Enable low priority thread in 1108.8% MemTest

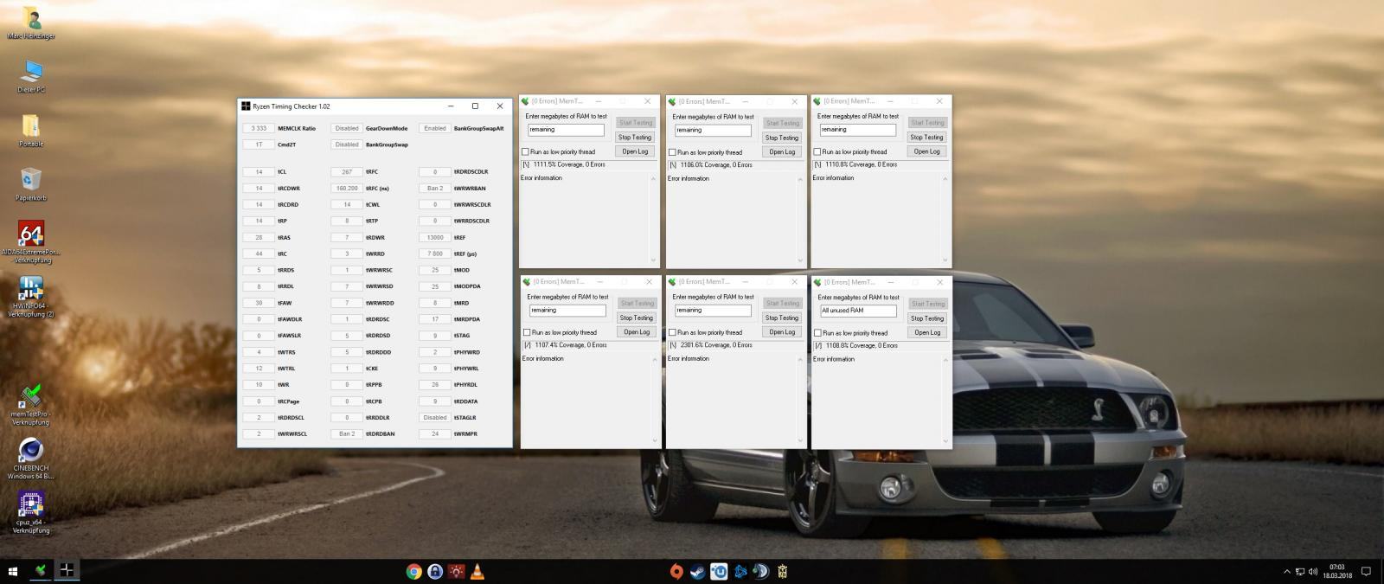click(817, 333)
